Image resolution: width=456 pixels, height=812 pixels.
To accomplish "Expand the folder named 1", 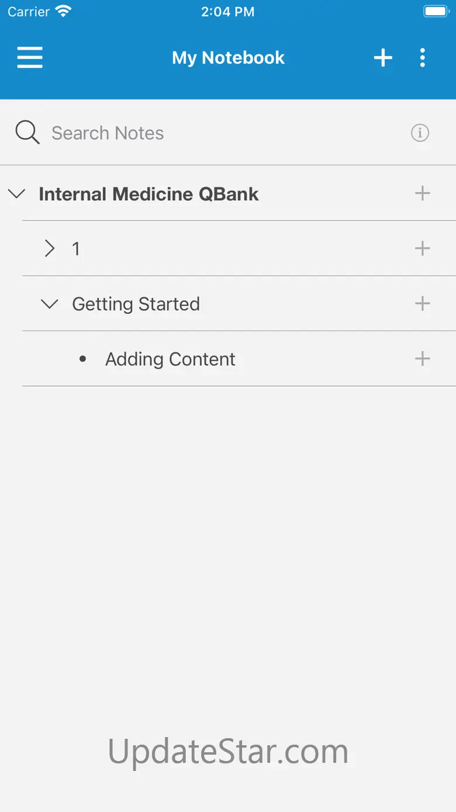I will (x=50, y=249).
